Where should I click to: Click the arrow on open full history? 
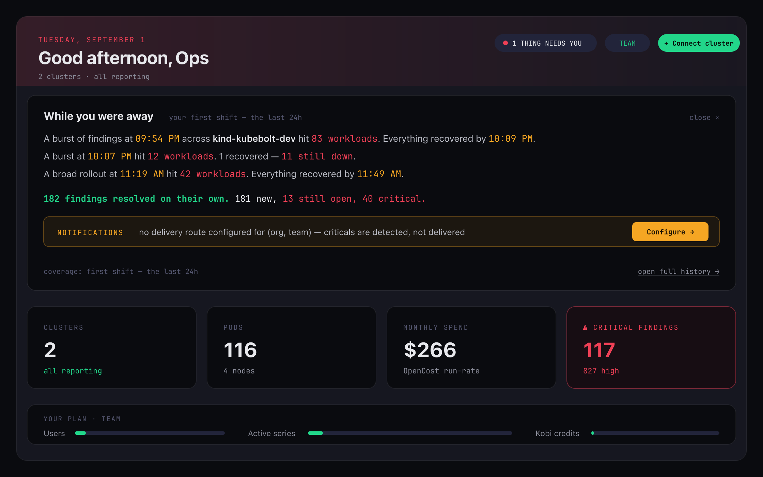coord(717,272)
